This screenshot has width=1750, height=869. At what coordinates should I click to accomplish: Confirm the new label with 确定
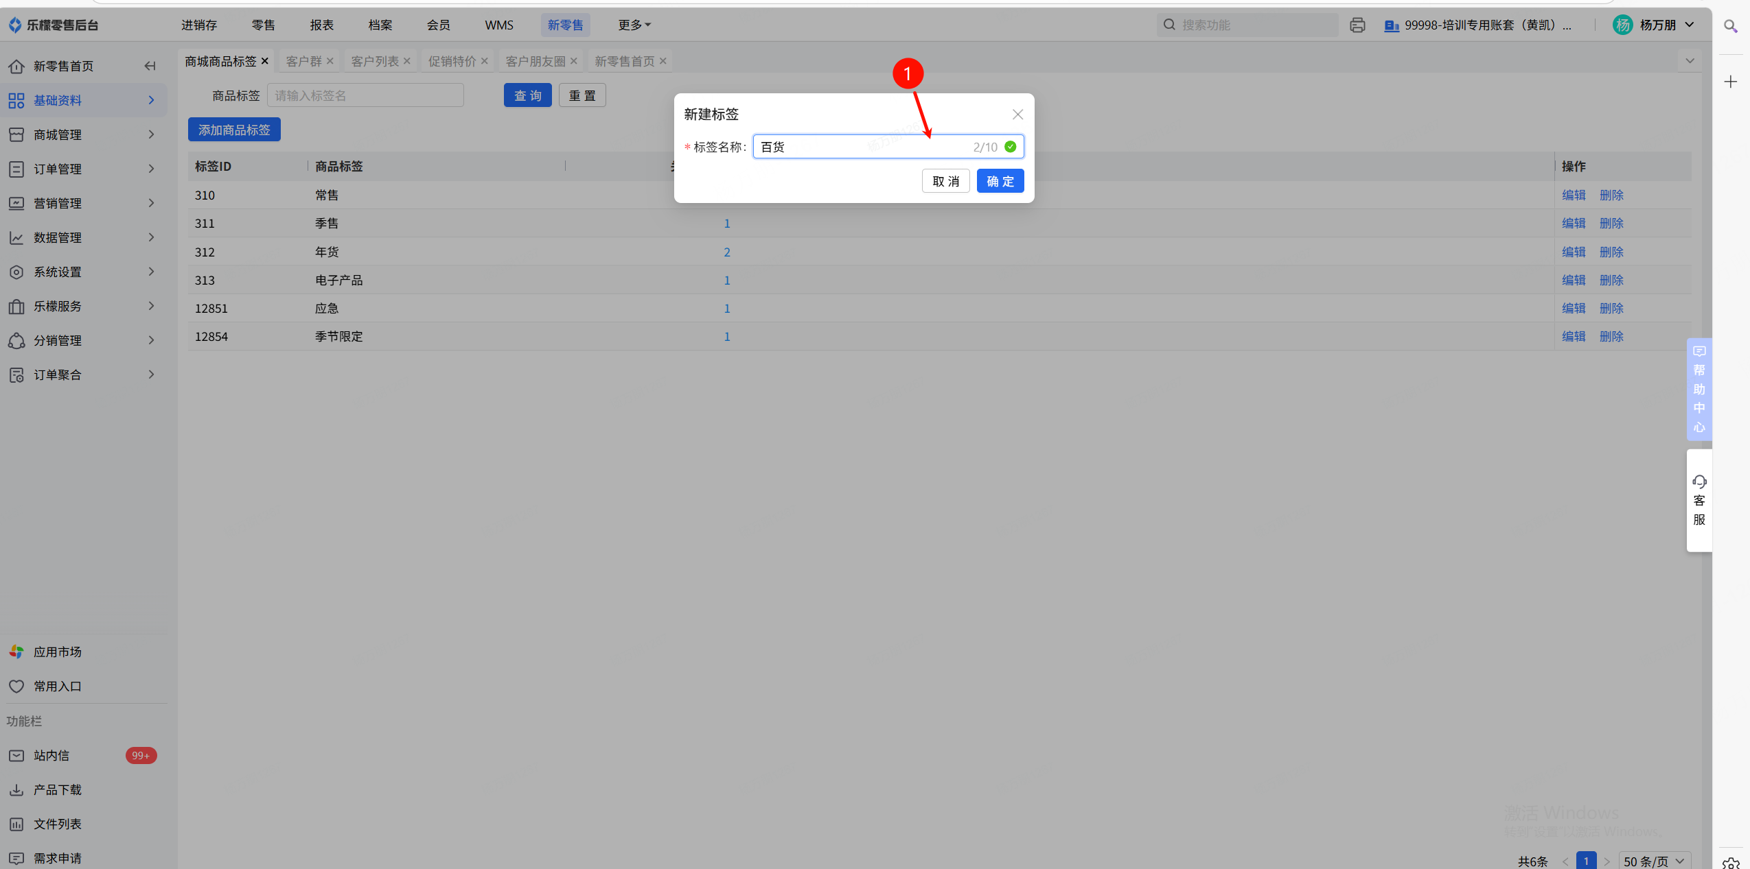(1000, 181)
